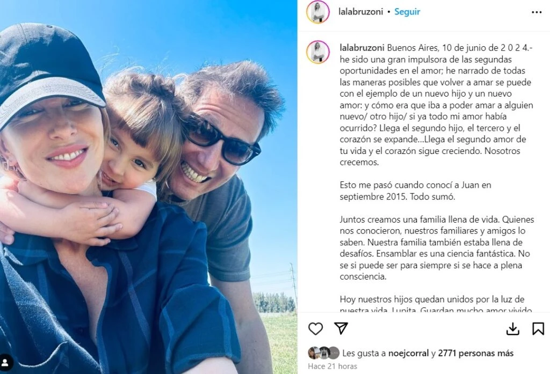Screen dimensions: 550x374
Task: Visit noejcorral's profile from the likes line
Action: click(x=408, y=353)
